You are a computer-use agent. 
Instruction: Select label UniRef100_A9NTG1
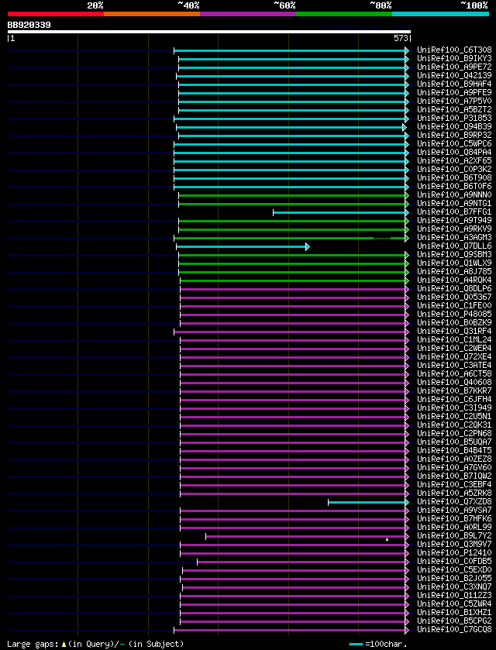(x=454, y=203)
